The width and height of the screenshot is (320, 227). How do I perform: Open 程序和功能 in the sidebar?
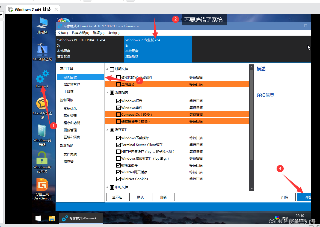(x=72, y=123)
